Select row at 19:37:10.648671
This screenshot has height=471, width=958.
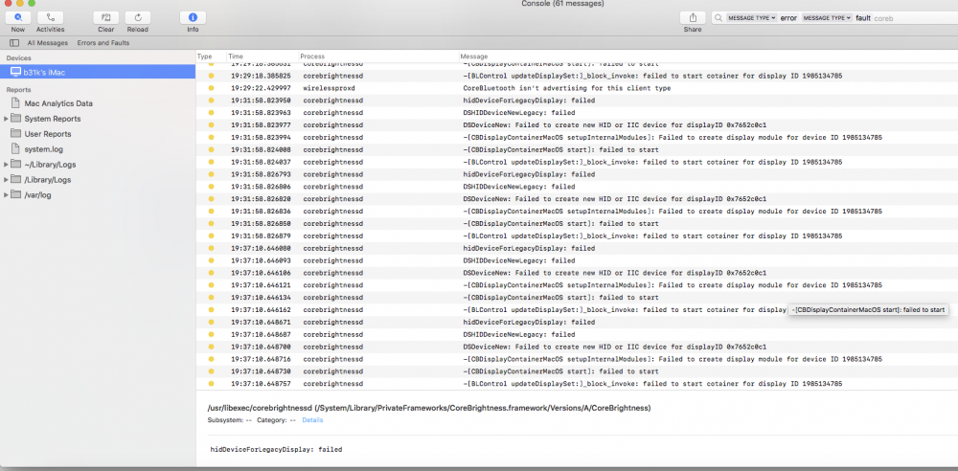coord(577,322)
